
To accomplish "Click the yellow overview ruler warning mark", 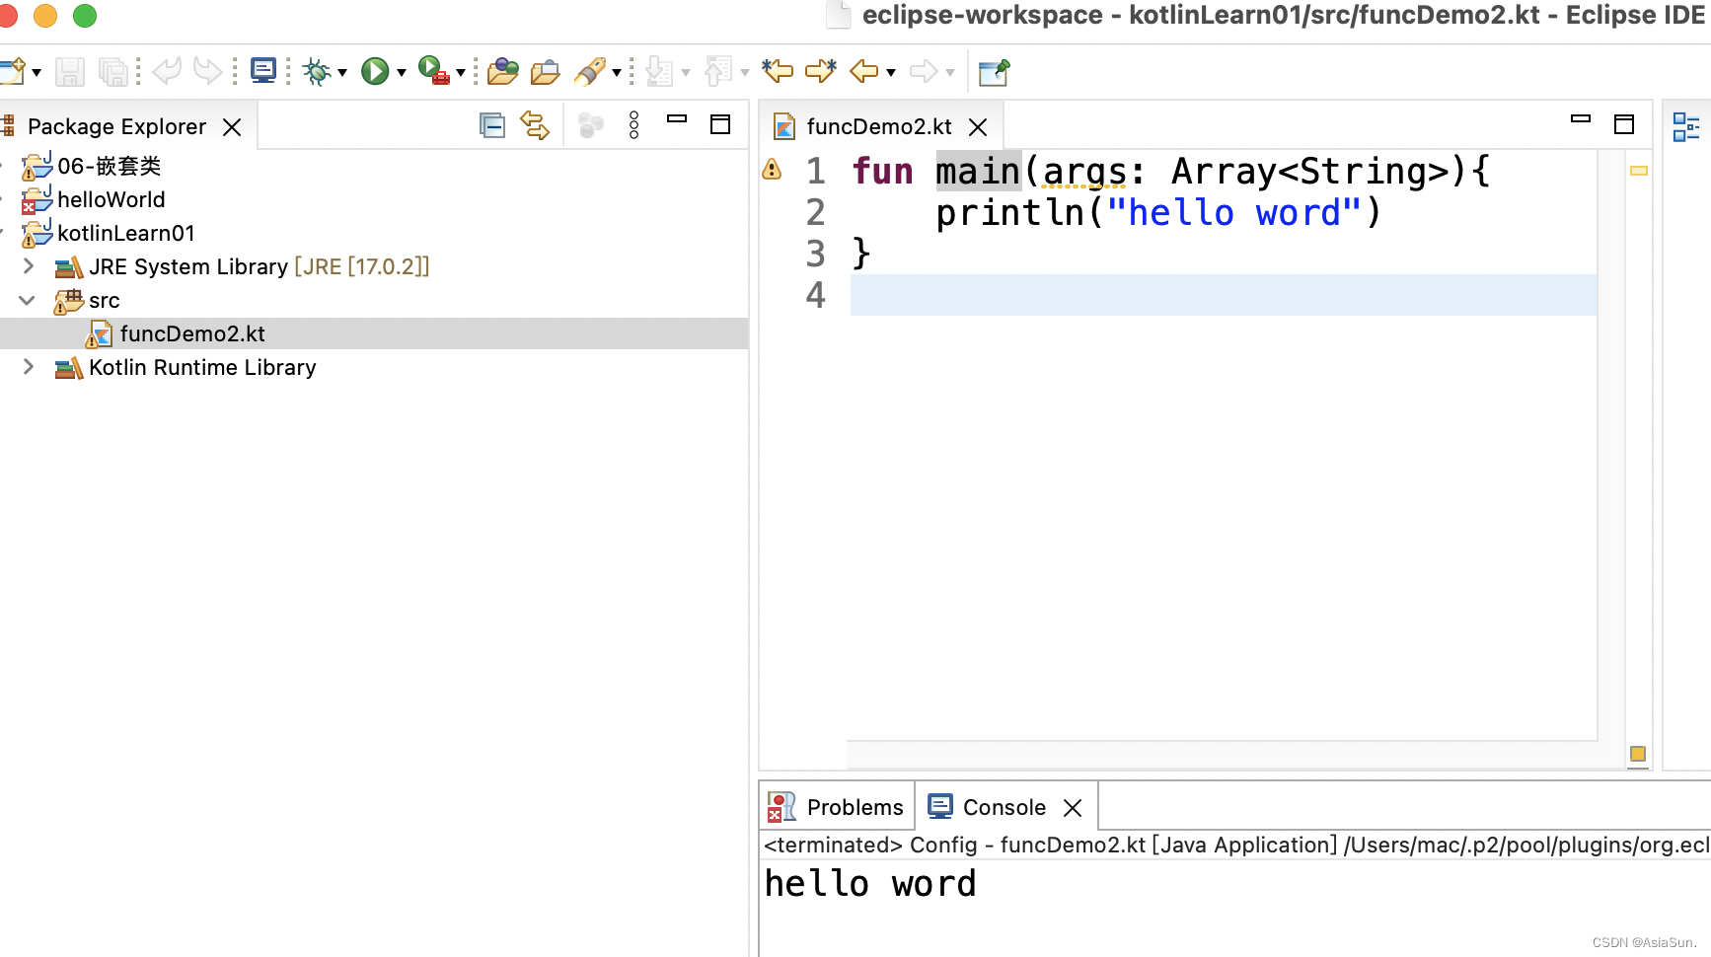I will coord(1639,171).
